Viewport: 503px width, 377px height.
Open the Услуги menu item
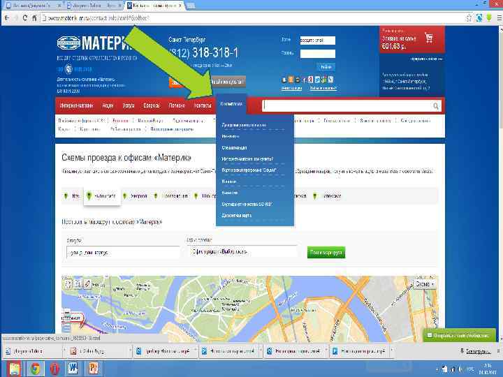129,105
